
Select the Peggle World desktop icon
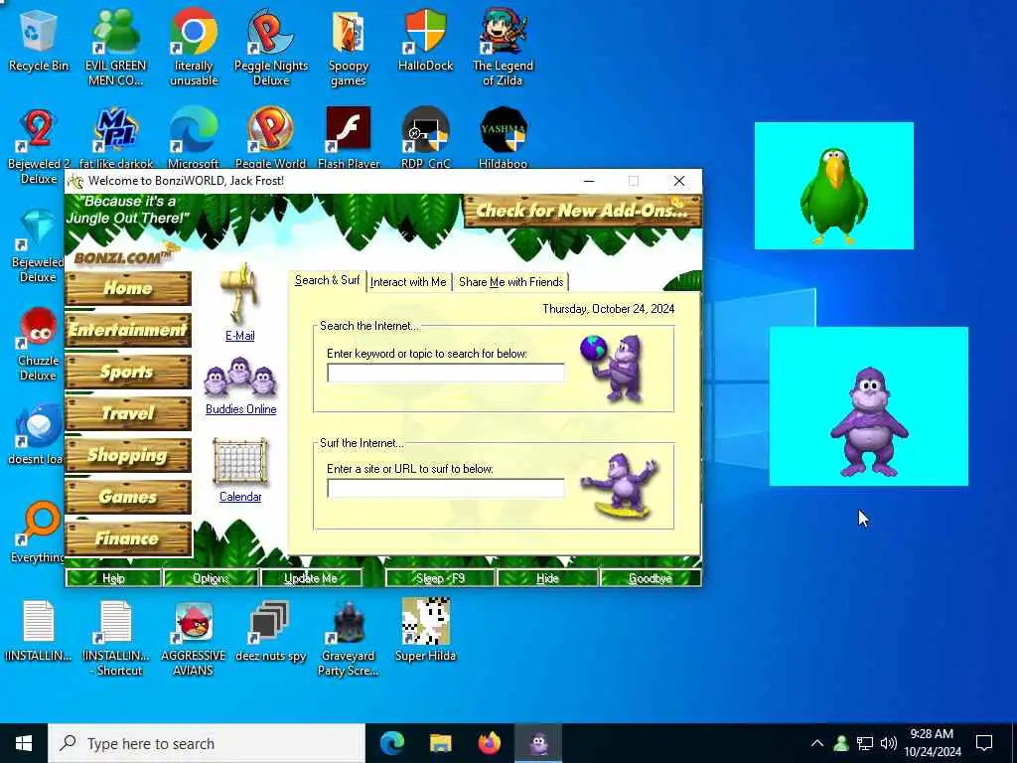point(270,137)
